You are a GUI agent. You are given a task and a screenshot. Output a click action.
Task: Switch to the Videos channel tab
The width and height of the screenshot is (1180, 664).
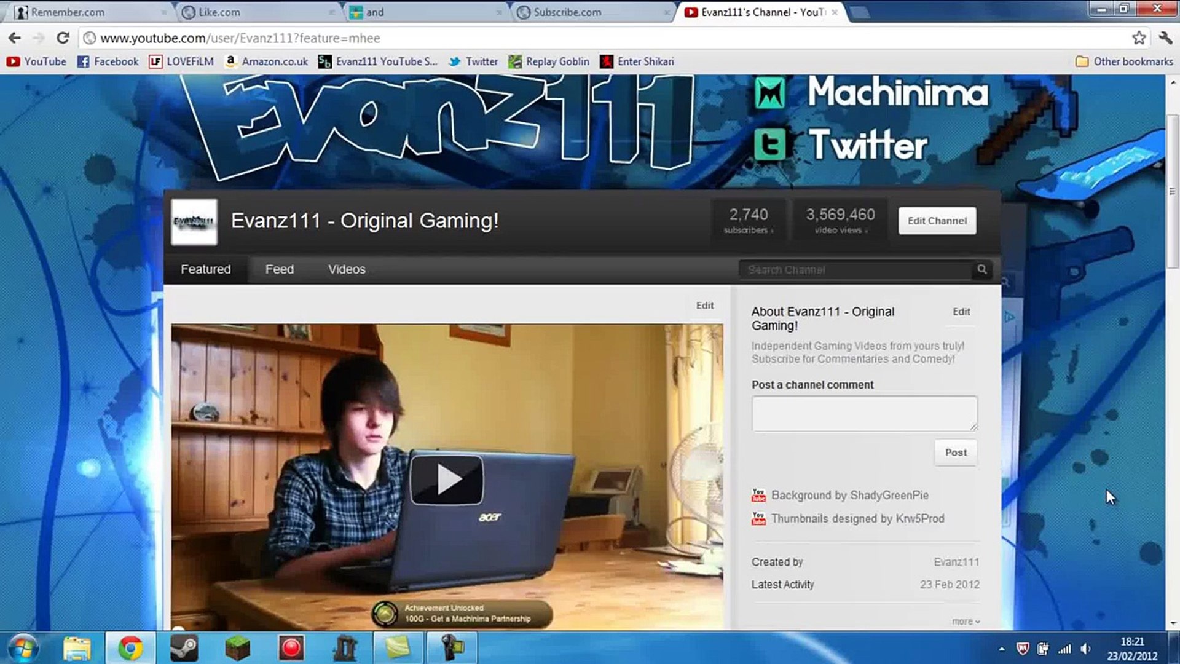[x=347, y=269]
